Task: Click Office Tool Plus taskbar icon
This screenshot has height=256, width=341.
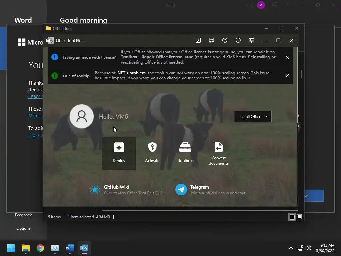Action: pos(84,248)
